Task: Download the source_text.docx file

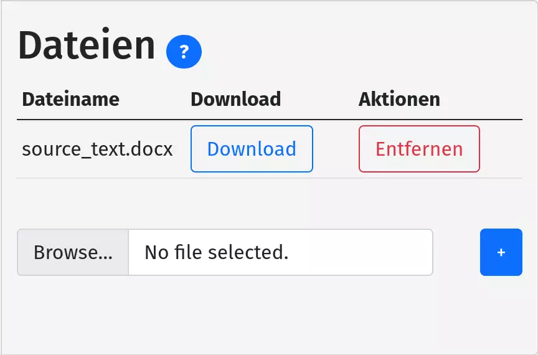Action: pyautogui.click(x=252, y=149)
